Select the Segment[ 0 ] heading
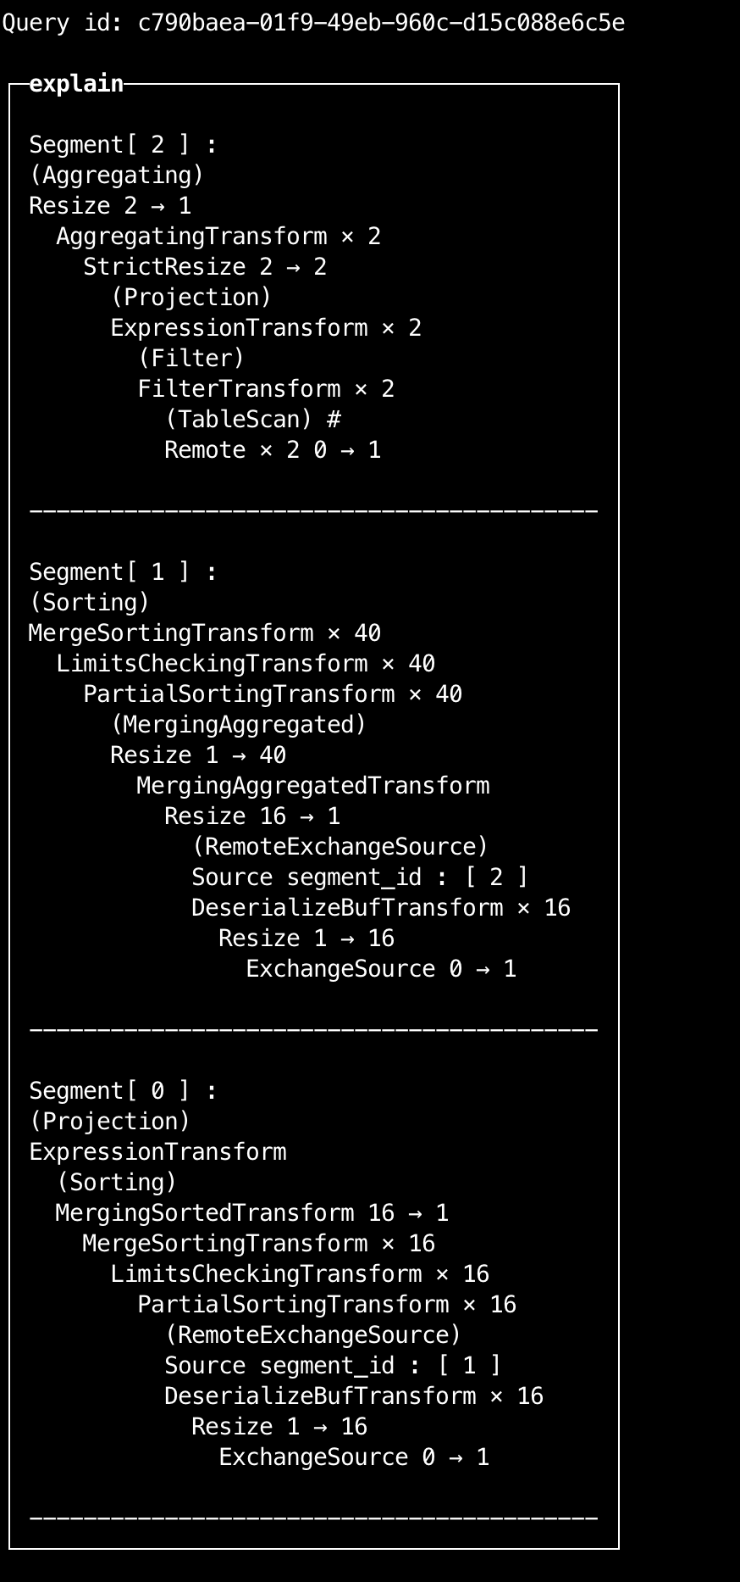The image size is (740, 1582). click(x=123, y=1091)
